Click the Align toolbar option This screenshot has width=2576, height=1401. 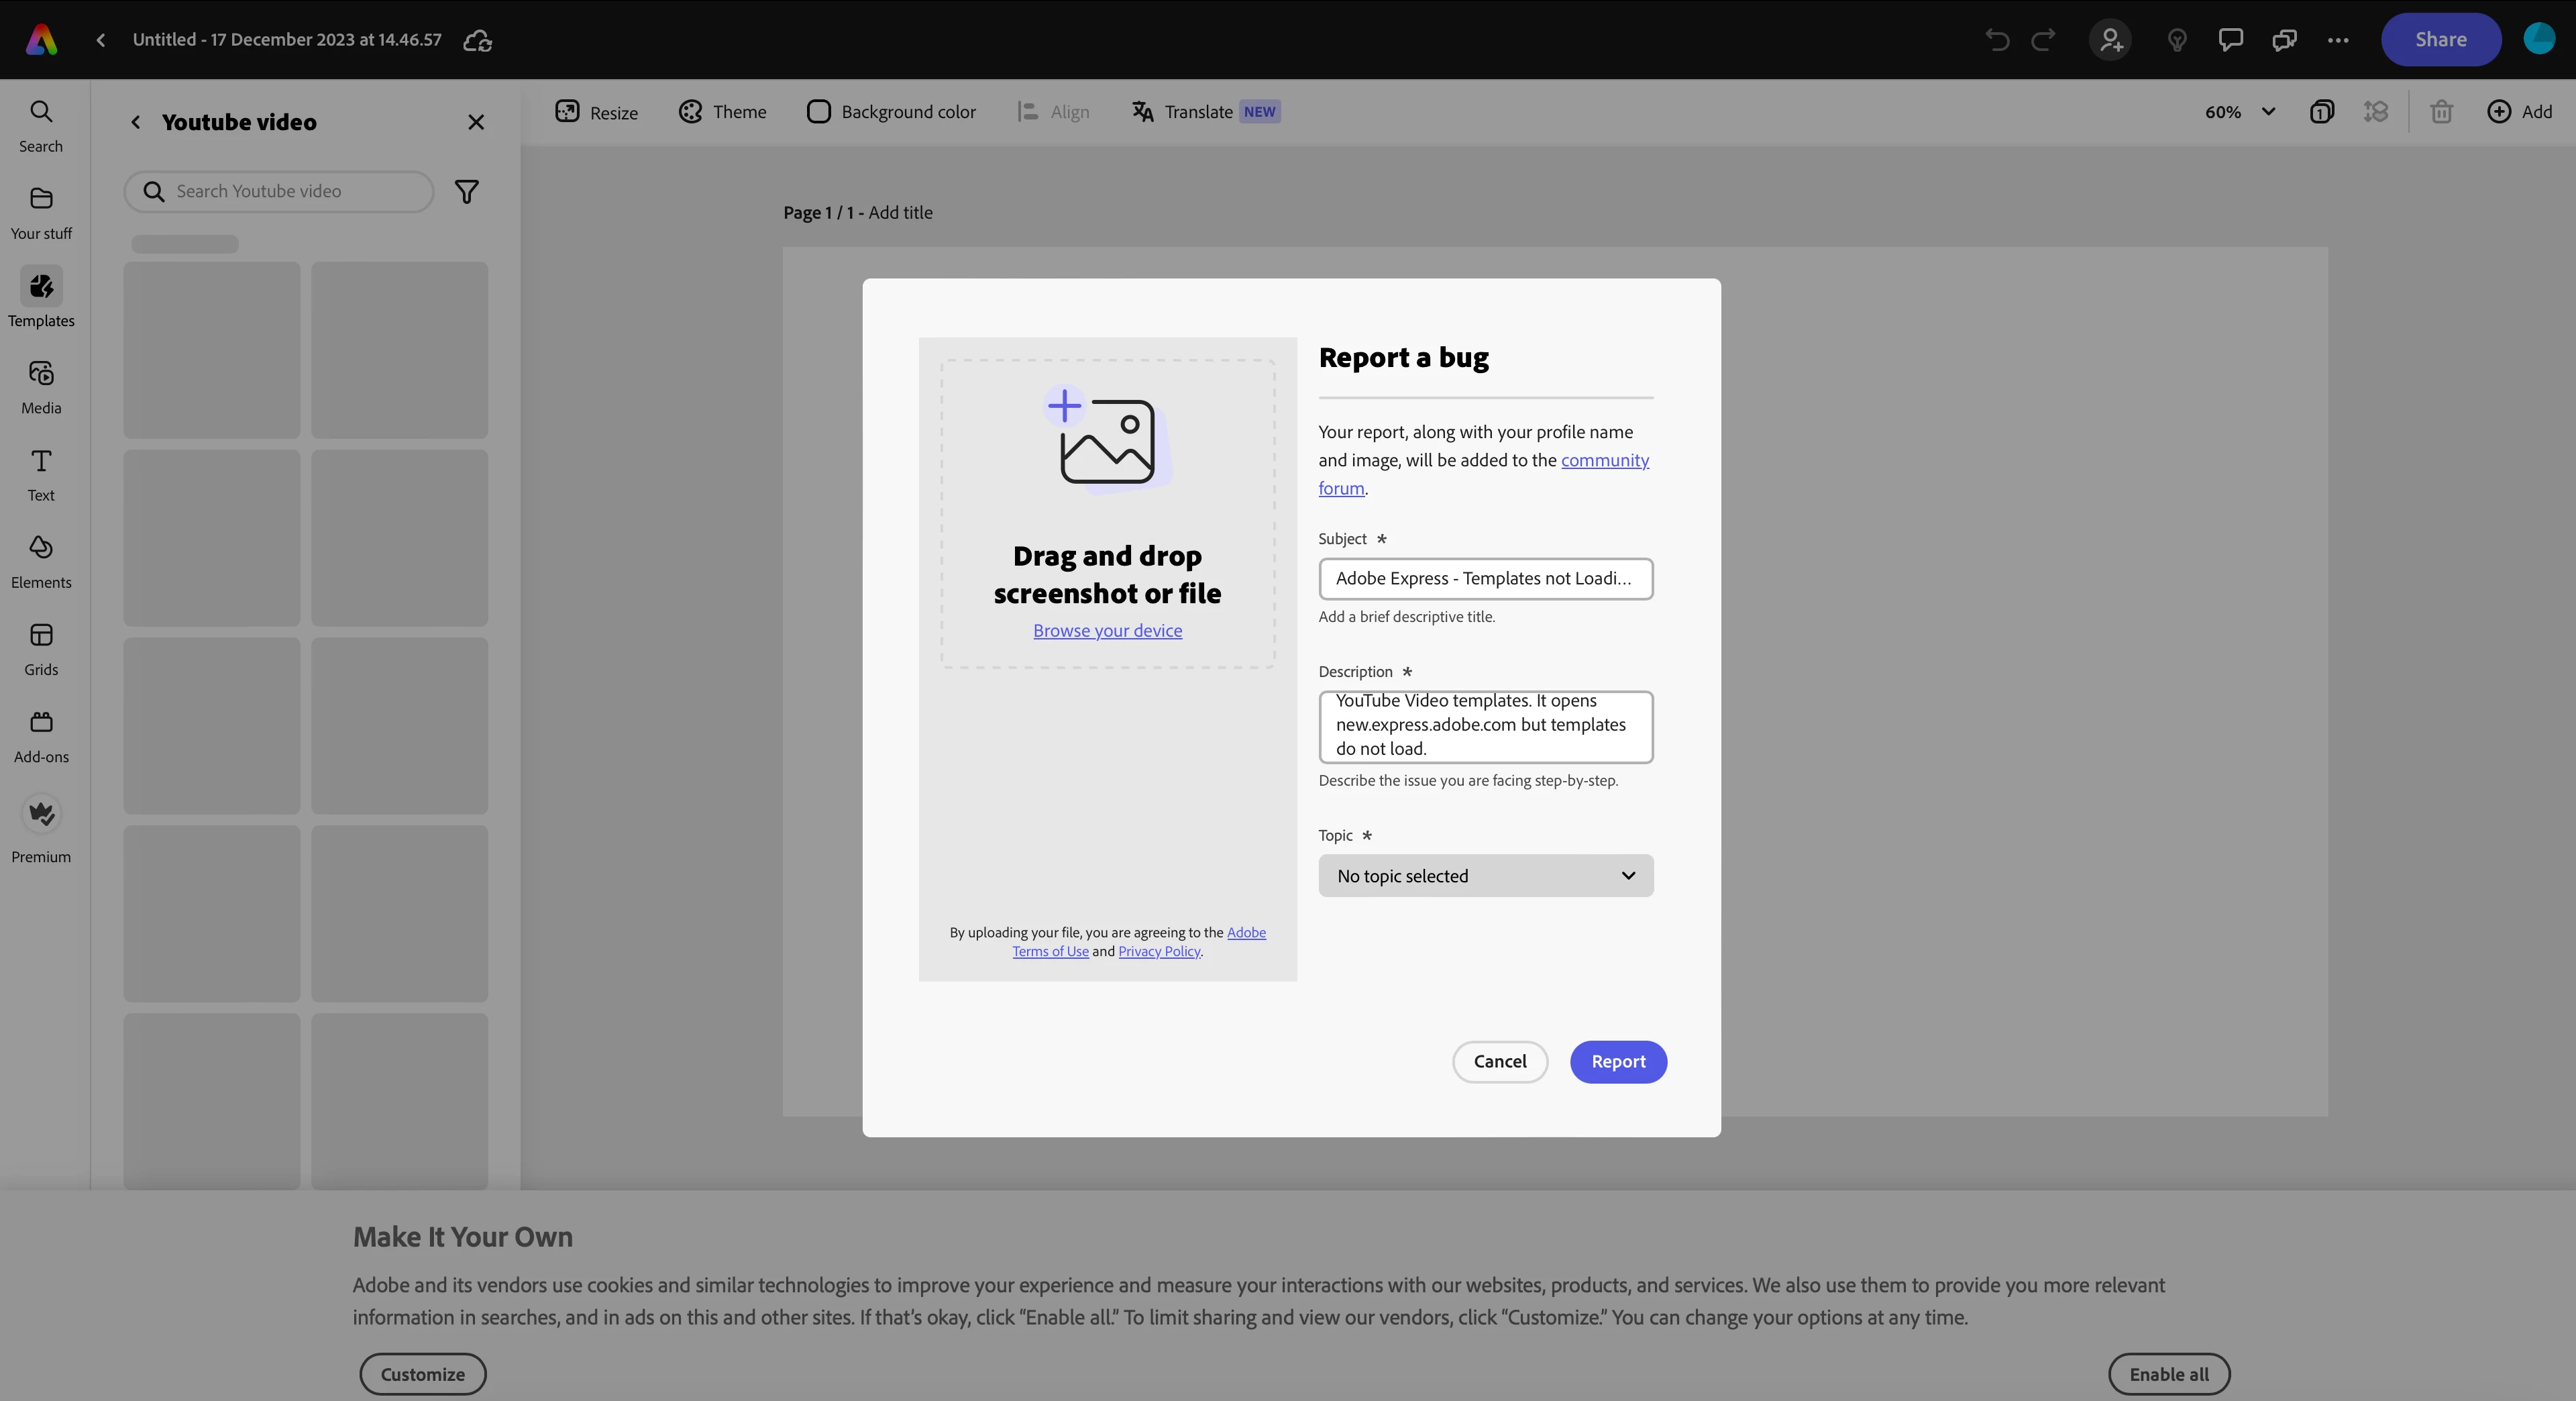tap(1053, 112)
